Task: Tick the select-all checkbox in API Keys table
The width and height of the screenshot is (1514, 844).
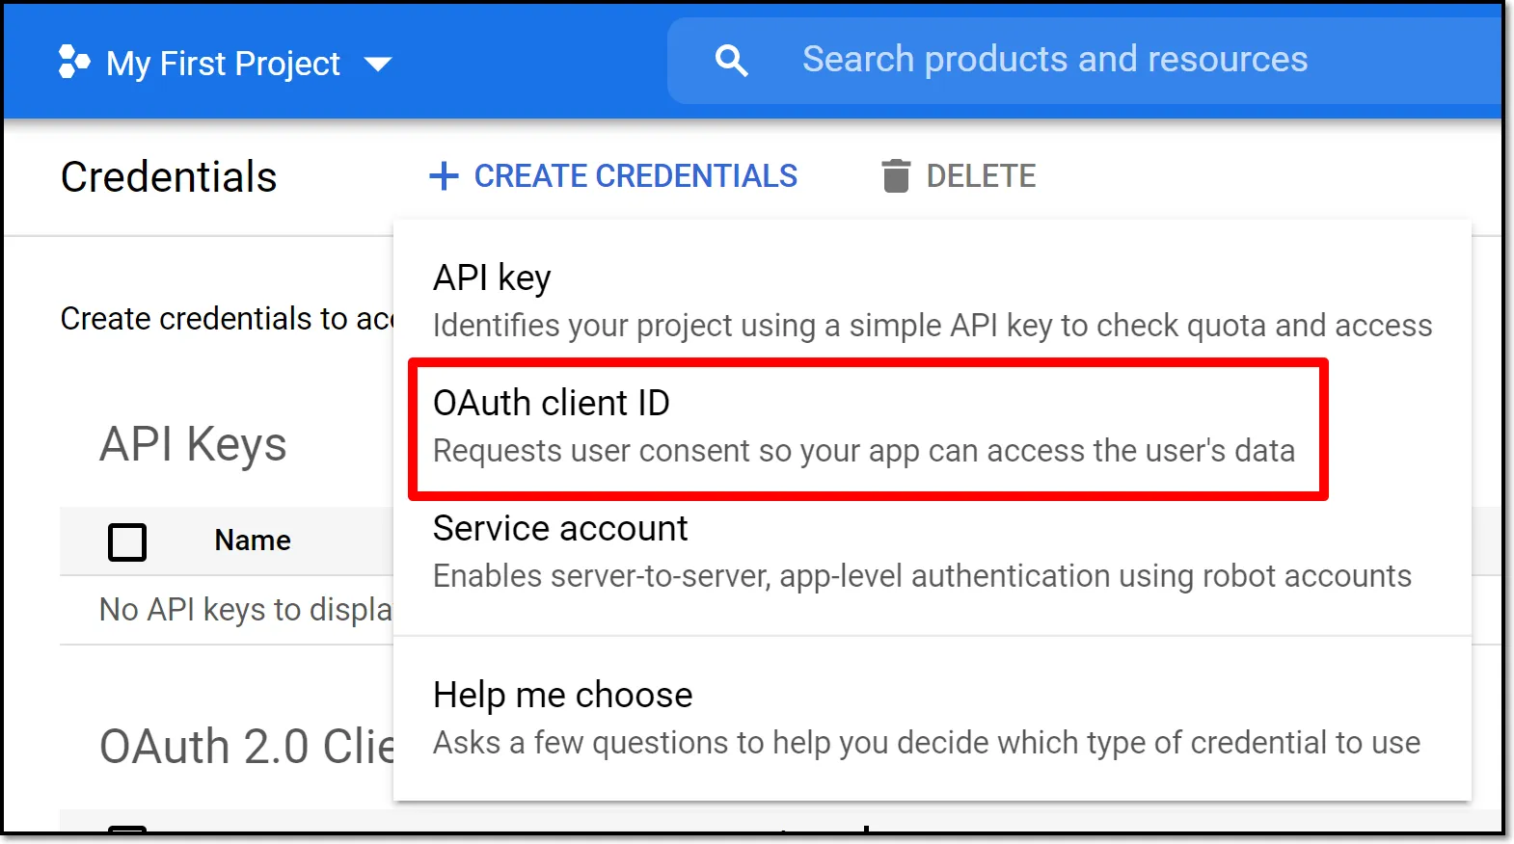Action: click(x=127, y=541)
